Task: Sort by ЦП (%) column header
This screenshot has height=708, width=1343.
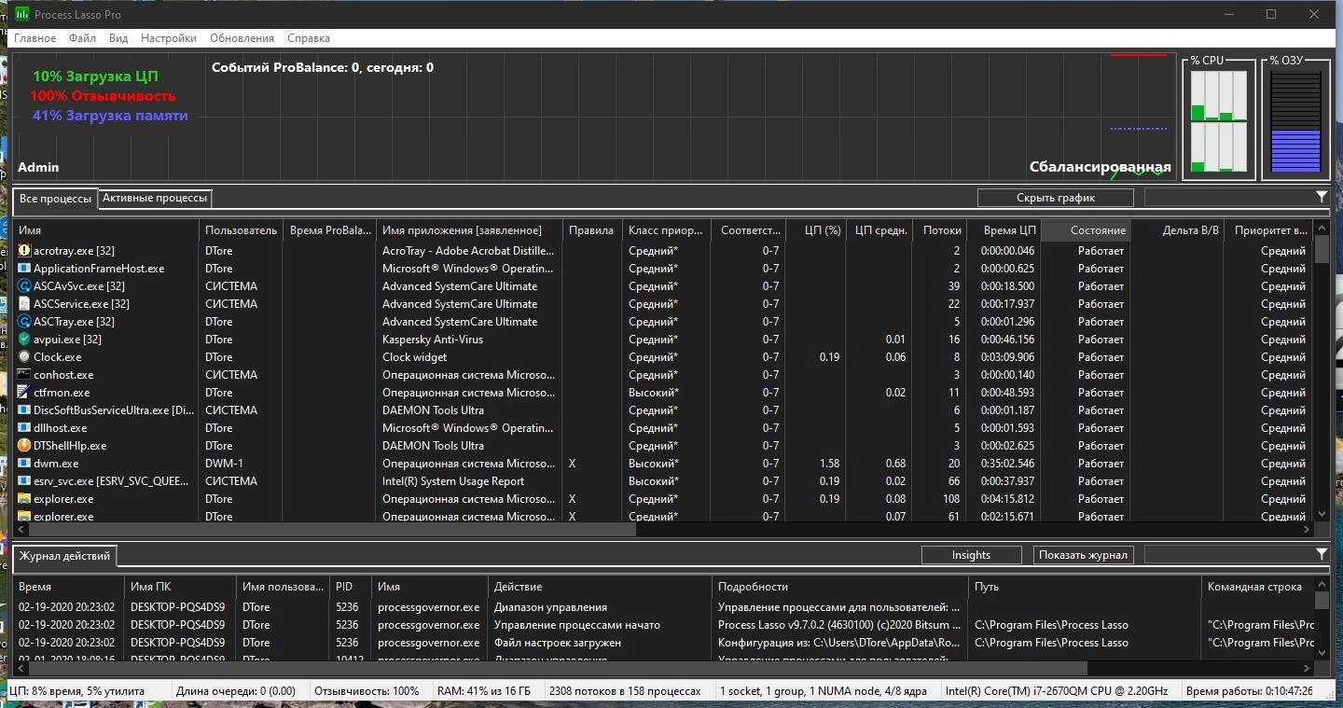Action: [814, 230]
